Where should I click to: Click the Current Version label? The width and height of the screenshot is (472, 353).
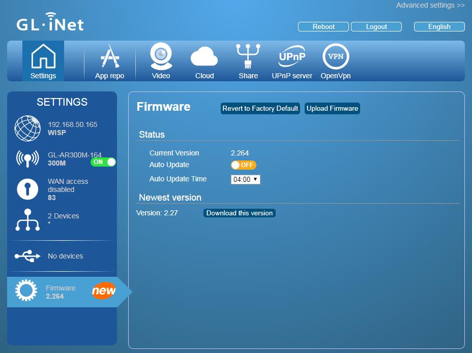174,153
